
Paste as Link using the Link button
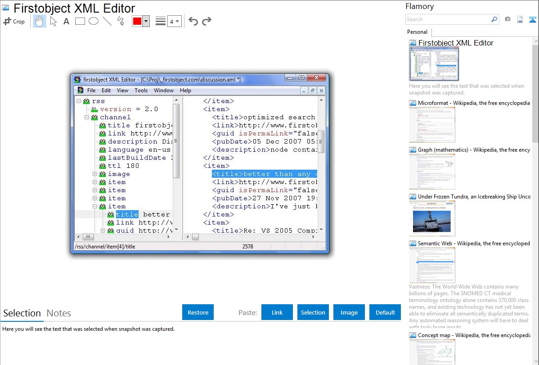pyautogui.click(x=277, y=312)
